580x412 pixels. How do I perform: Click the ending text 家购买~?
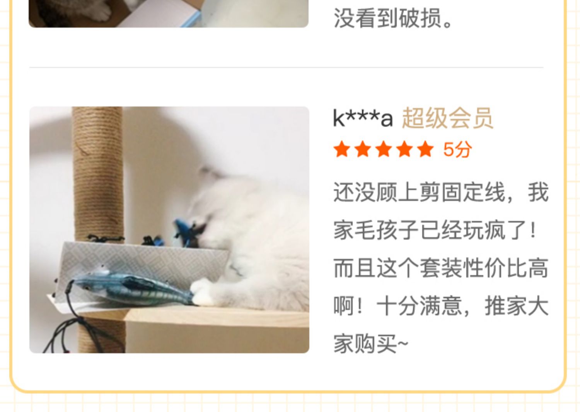coord(371,344)
